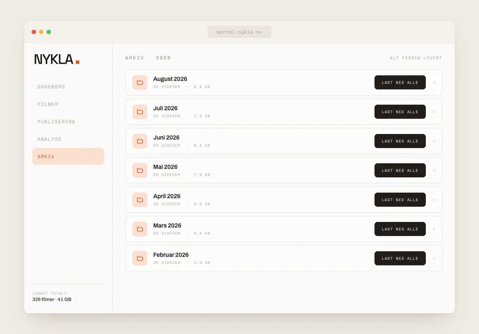Image resolution: width=479 pixels, height=334 pixels.
Task: Open the Februar 2026 folder icon
Action: click(x=140, y=258)
